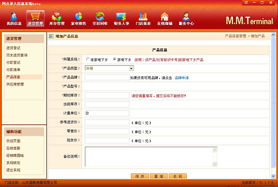Open 进货登记 in the sidebar

coord(13,48)
